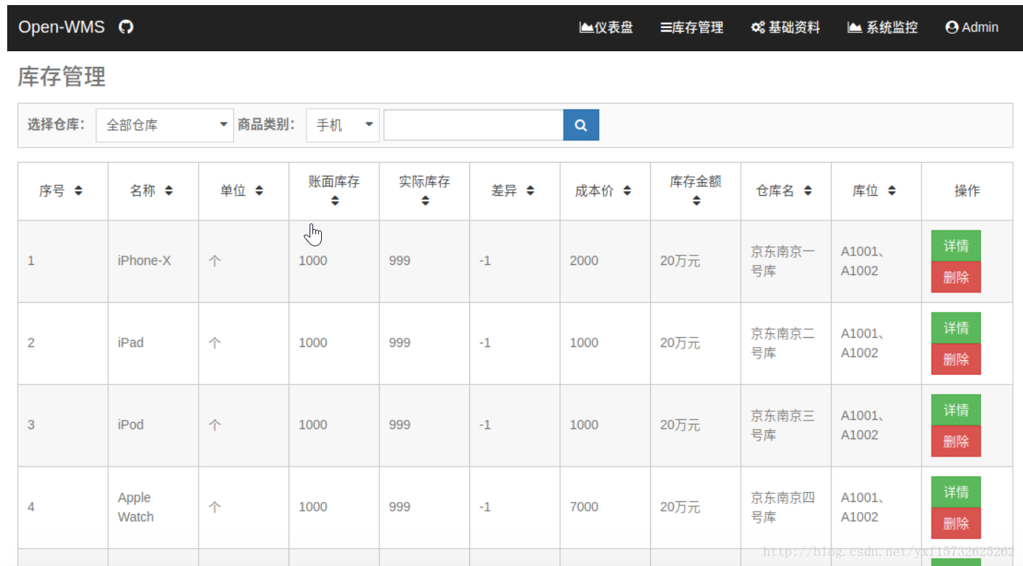Expand the 手机 product category dropdown
The width and height of the screenshot is (1023, 566).
[343, 125]
